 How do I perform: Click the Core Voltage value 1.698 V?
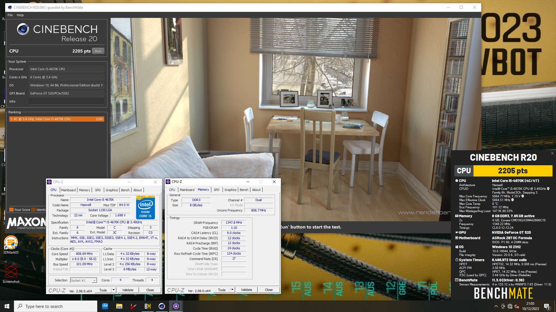coord(120,216)
